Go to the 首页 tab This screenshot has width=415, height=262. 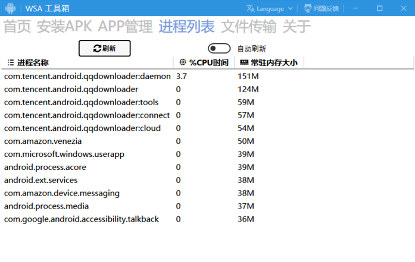(x=17, y=27)
